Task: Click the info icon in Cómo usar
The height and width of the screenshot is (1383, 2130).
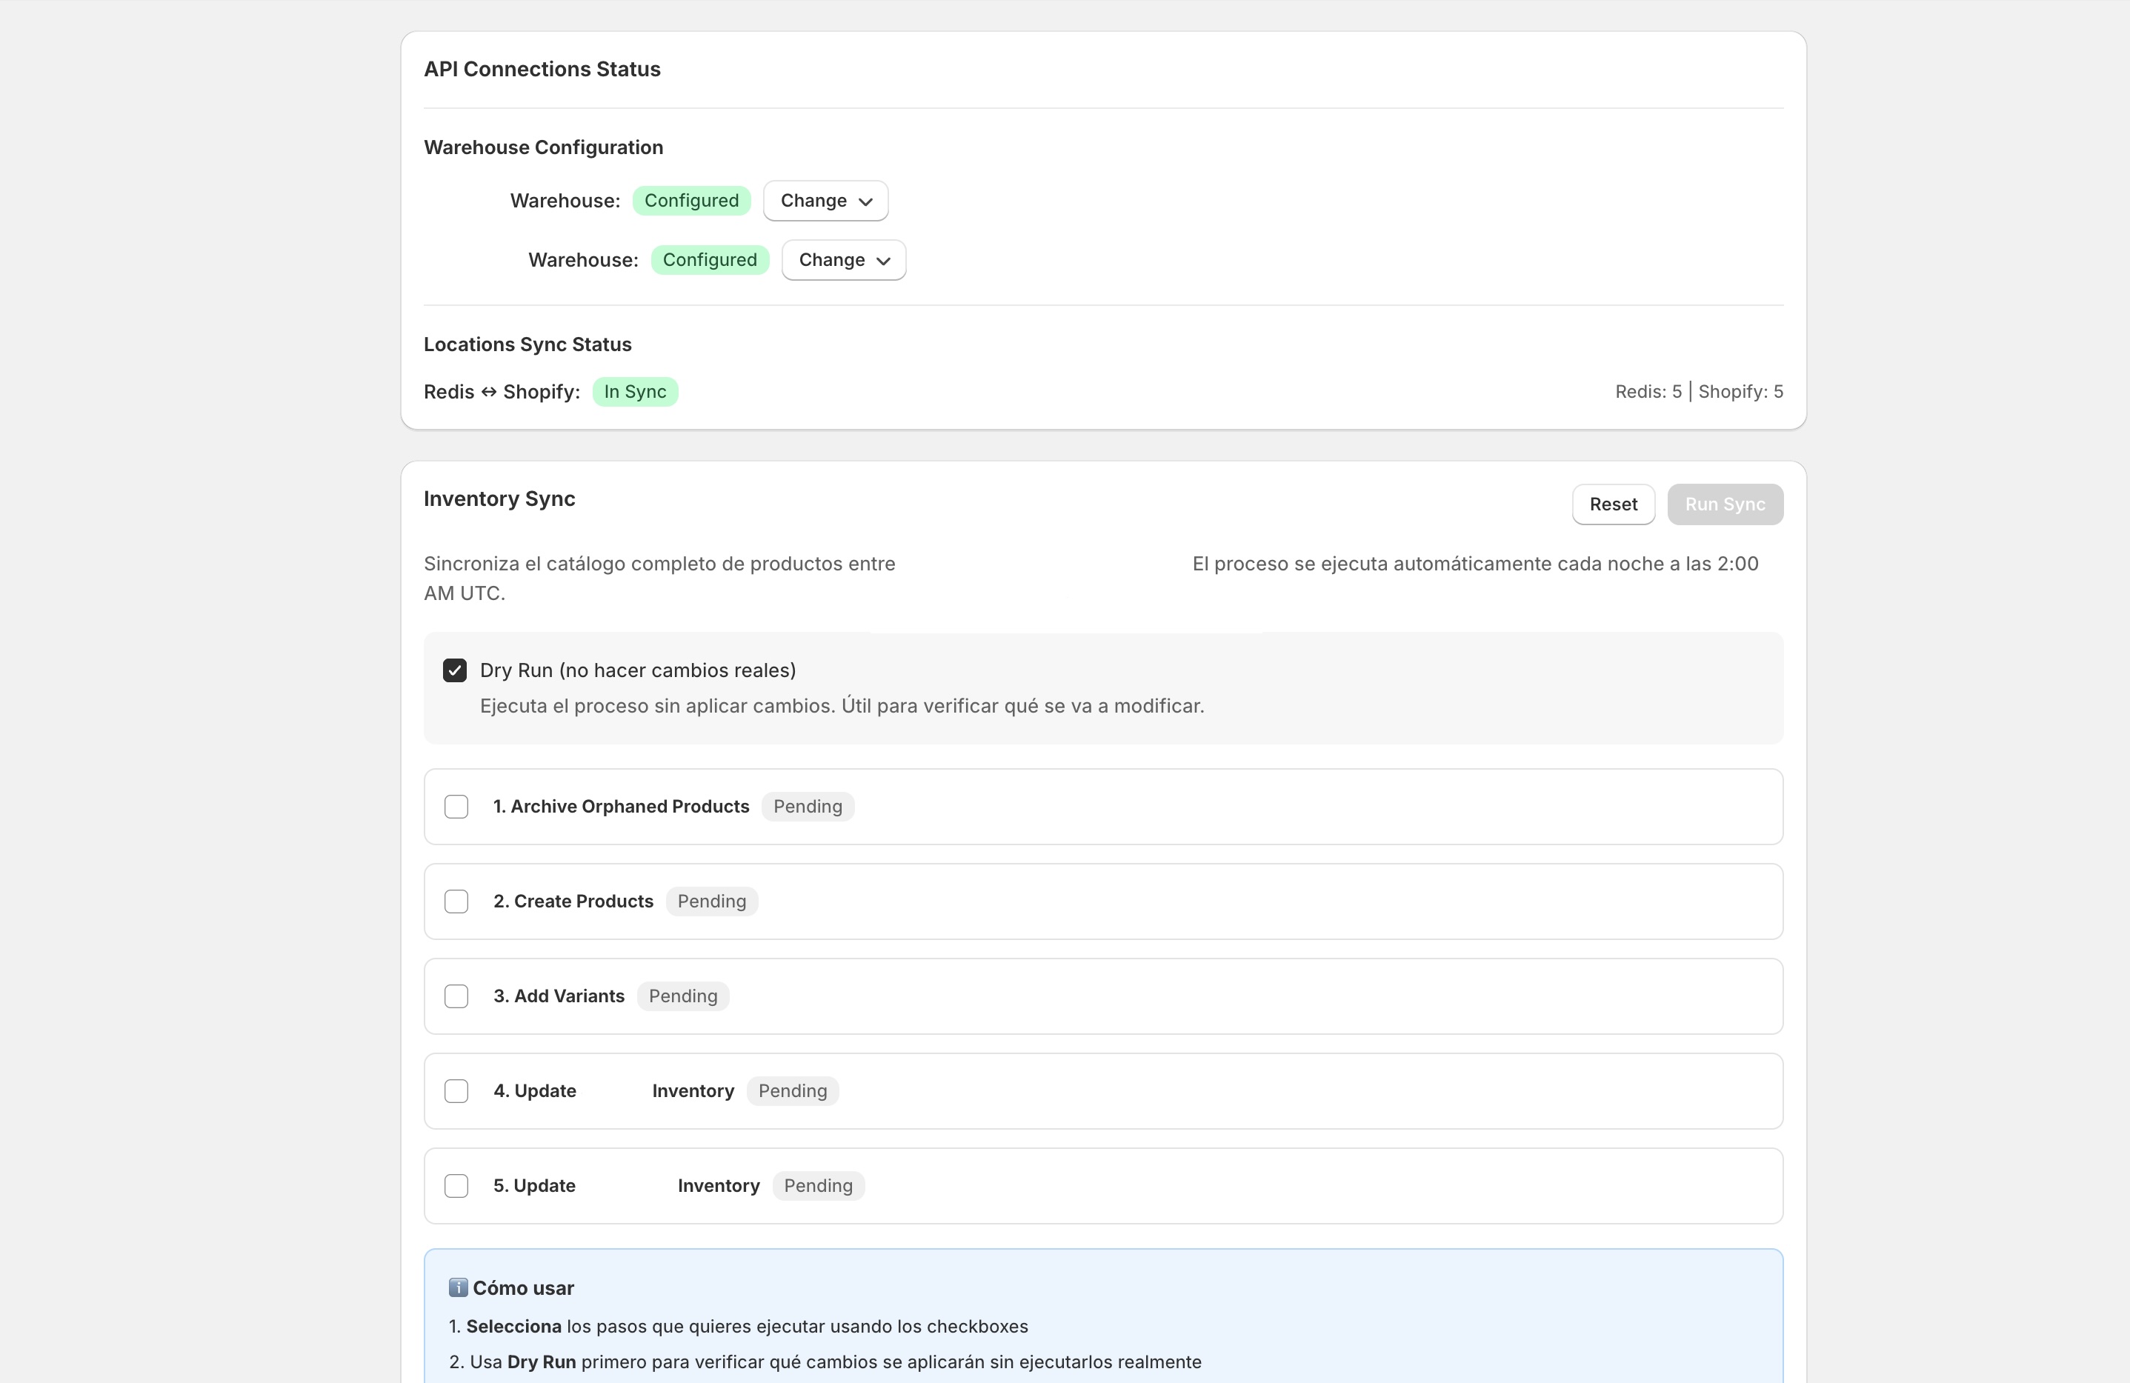Action: [459, 1287]
